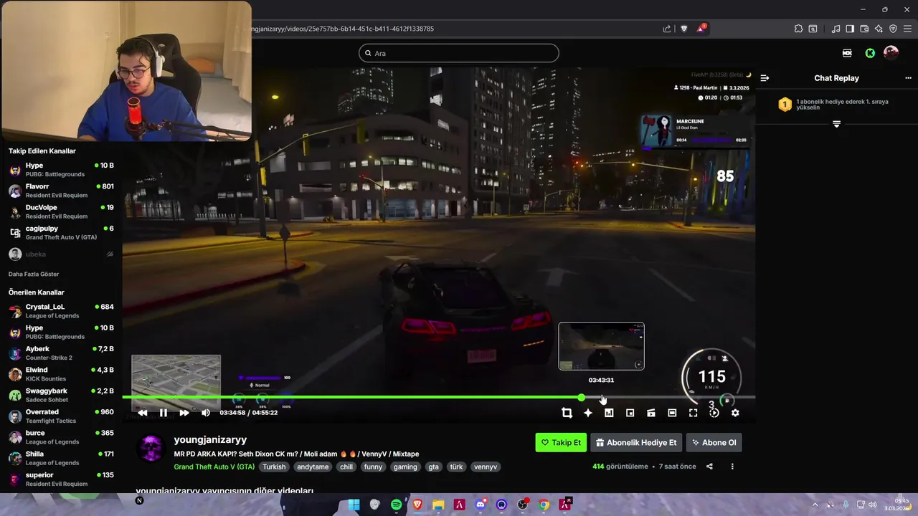
Task: Click the Takip Et follow button
Action: (561, 442)
